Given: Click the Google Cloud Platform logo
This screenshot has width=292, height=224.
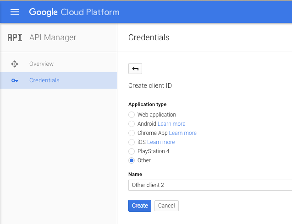Looking at the screenshot, I should (x=74, y=12).
